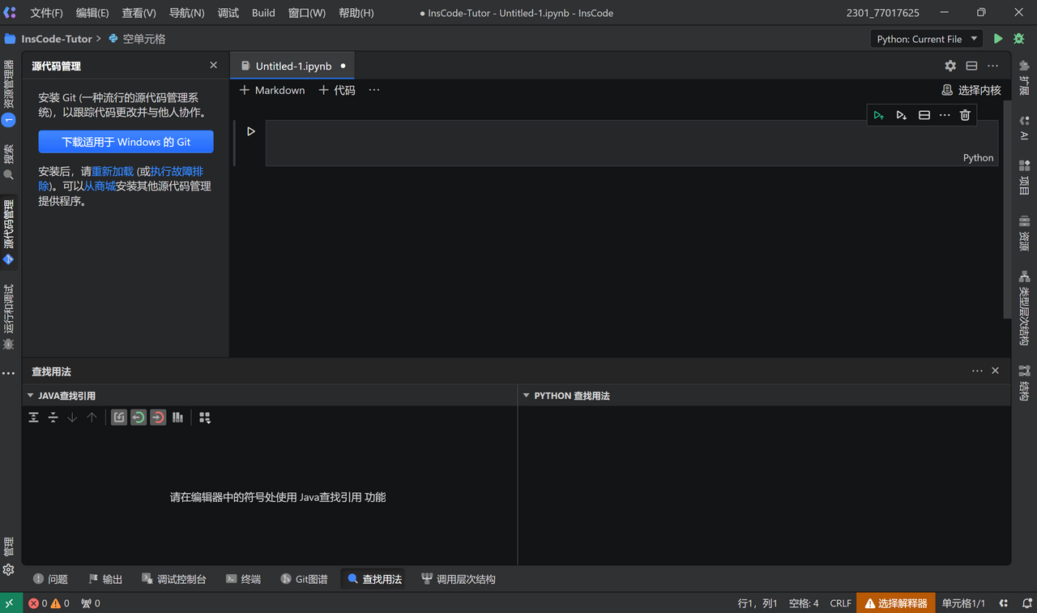The image size is (1037, 613).
Task: Click 选择解释器 in status bar
Action: [x=895, y=603]
